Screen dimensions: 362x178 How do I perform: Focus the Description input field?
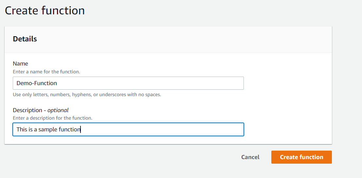[x=128, y=129]
